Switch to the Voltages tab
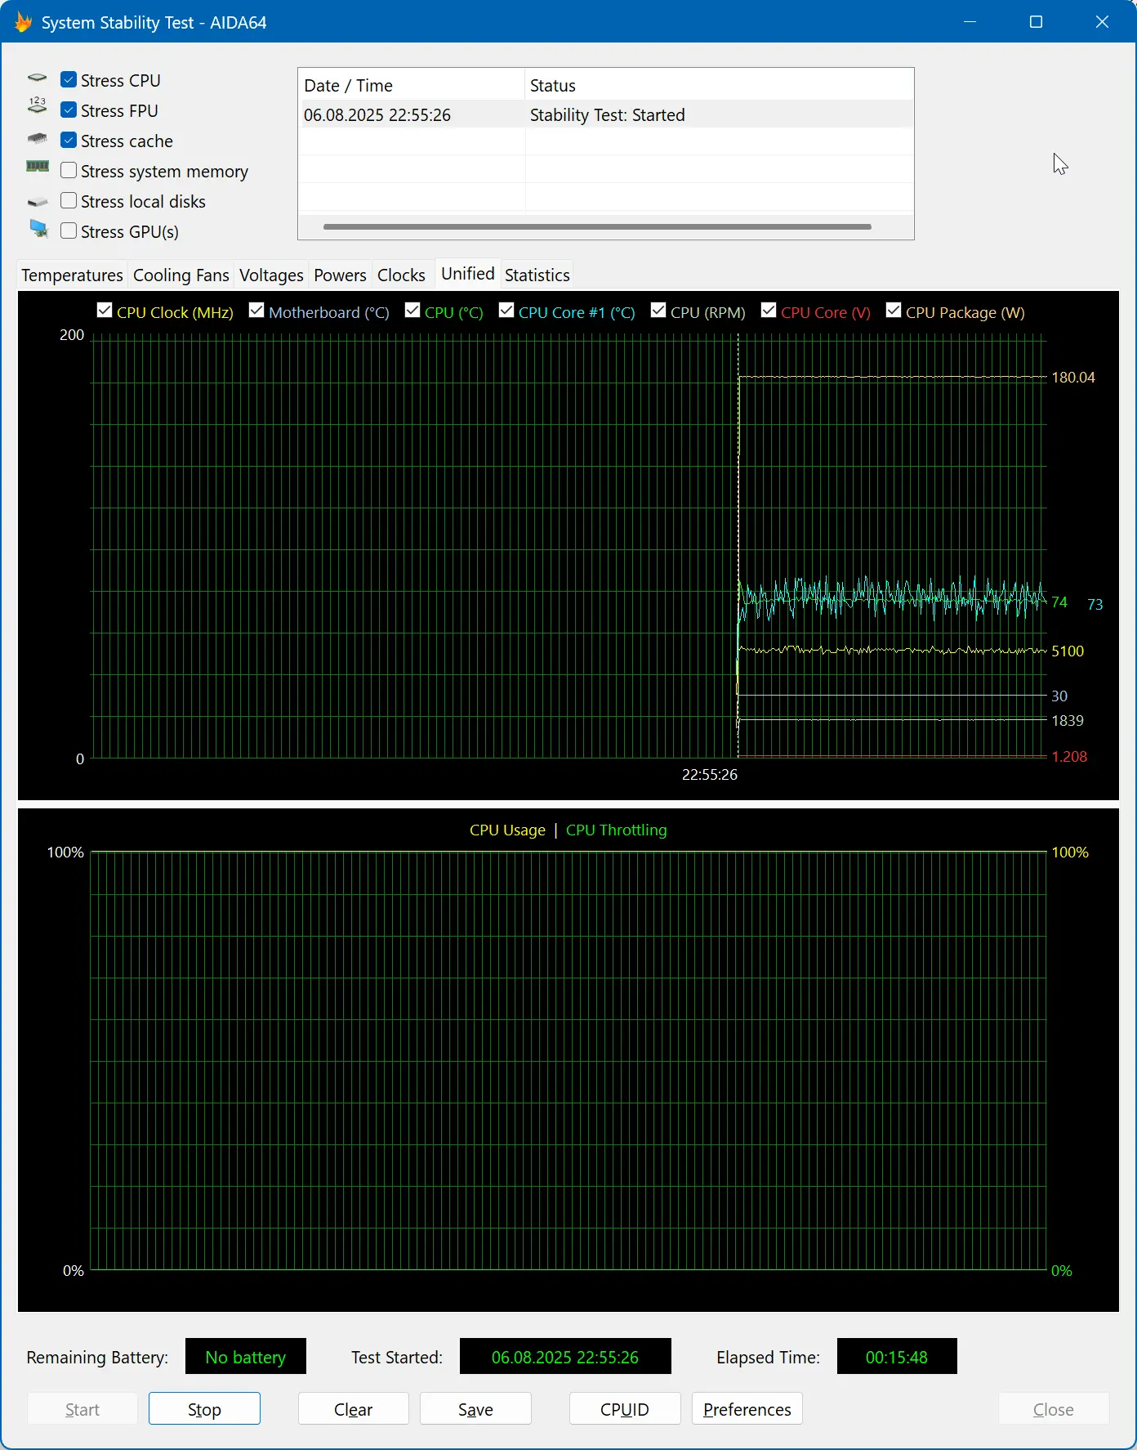This screenshot has width=1137, height=1450. pyautogui.click(x=271, y=275)
